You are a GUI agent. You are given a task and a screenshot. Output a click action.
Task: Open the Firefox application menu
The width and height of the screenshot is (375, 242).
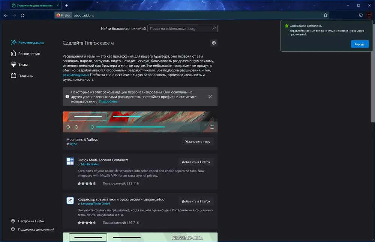[x=369, y=15]
